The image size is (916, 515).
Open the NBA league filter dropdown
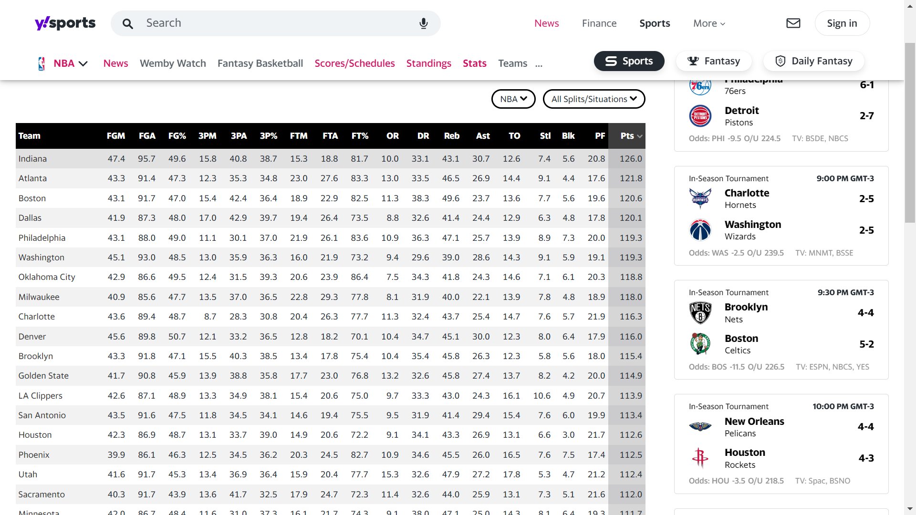pyautogui.click(x=513, y=99)
